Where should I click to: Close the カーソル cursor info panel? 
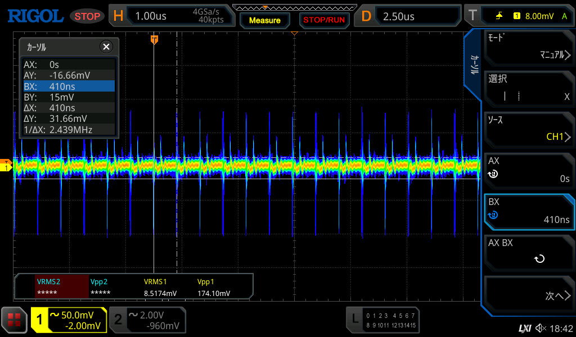106,47
